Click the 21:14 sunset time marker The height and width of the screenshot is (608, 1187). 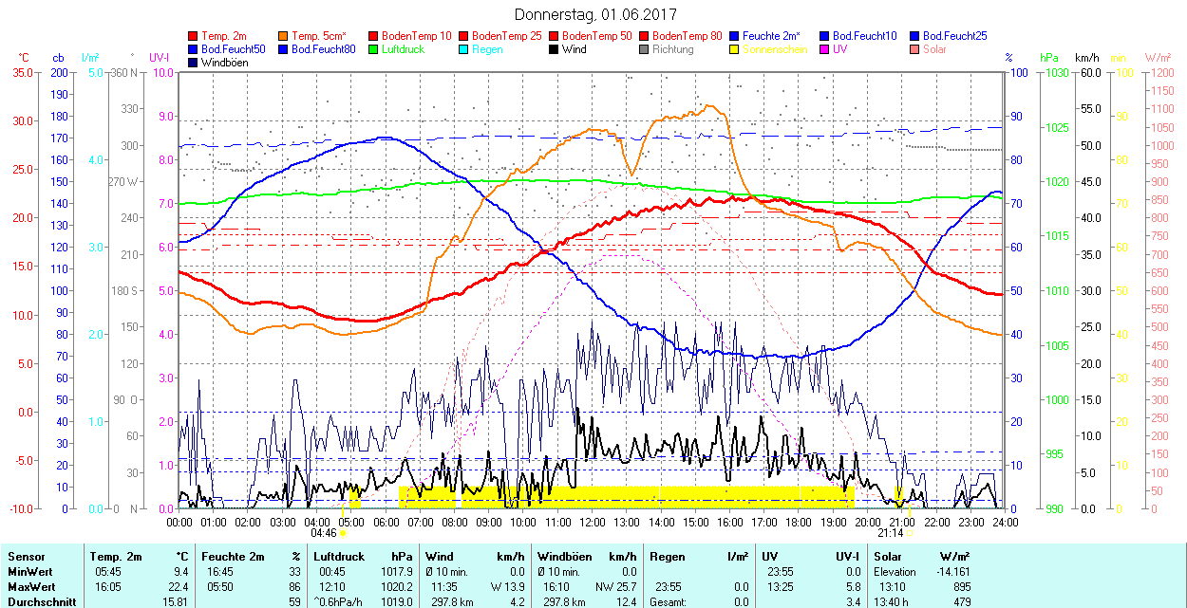889,533
